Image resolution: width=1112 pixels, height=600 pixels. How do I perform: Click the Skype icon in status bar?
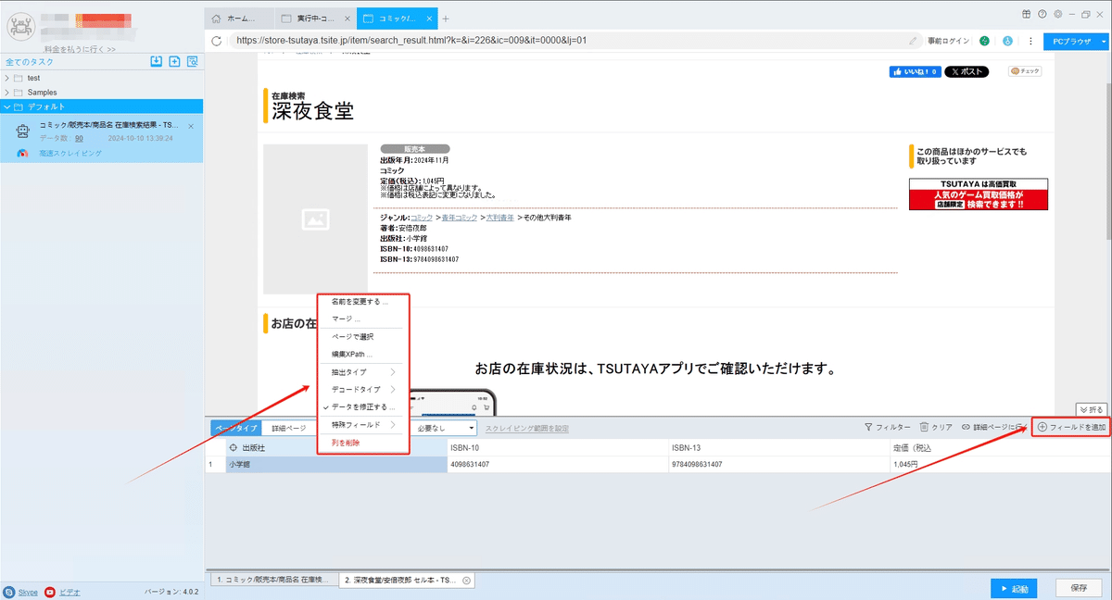tap(9, 591)
